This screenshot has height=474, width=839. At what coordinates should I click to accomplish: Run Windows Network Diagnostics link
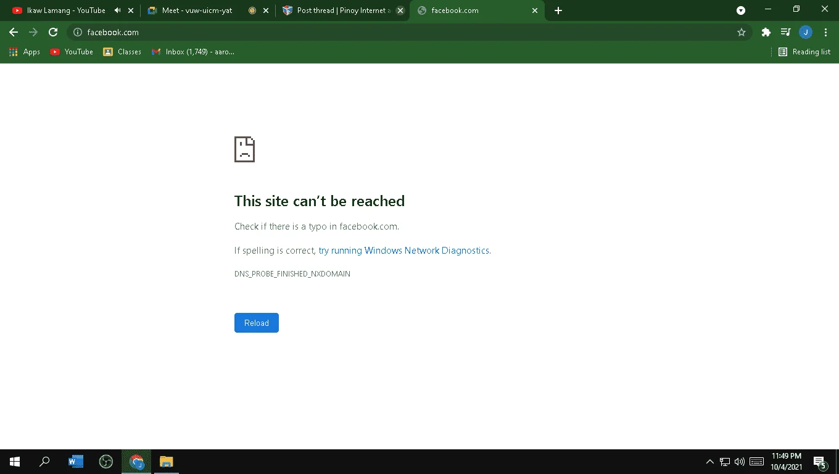pos(404,251)
